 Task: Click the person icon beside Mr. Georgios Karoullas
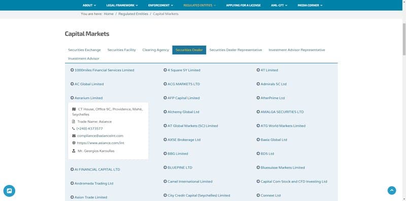point(74,151)
